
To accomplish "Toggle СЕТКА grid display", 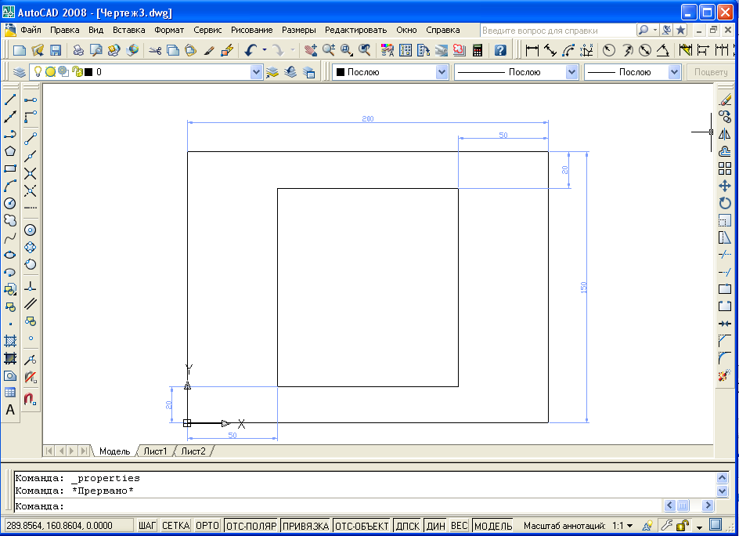I will 176,526.
